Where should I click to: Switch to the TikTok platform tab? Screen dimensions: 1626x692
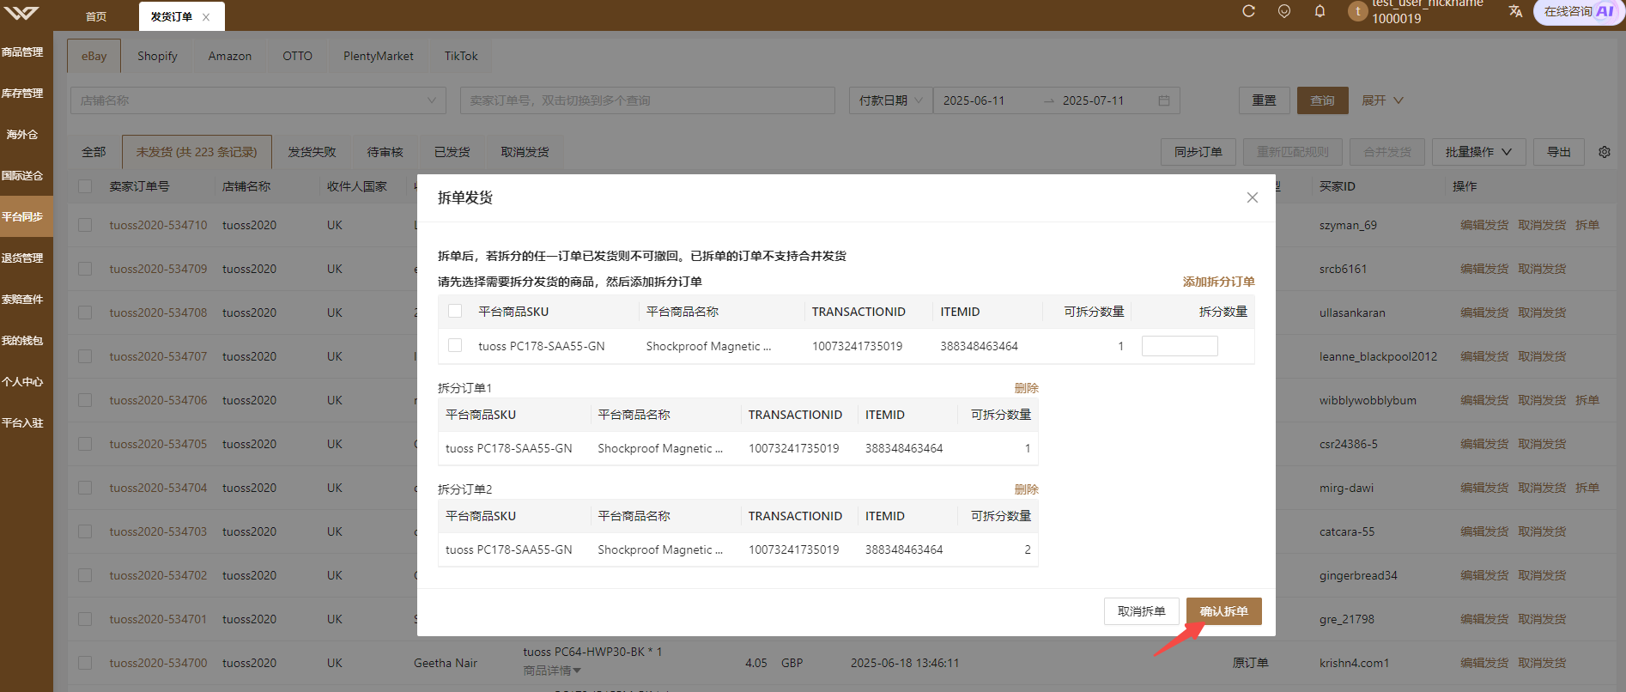[461, 56]
